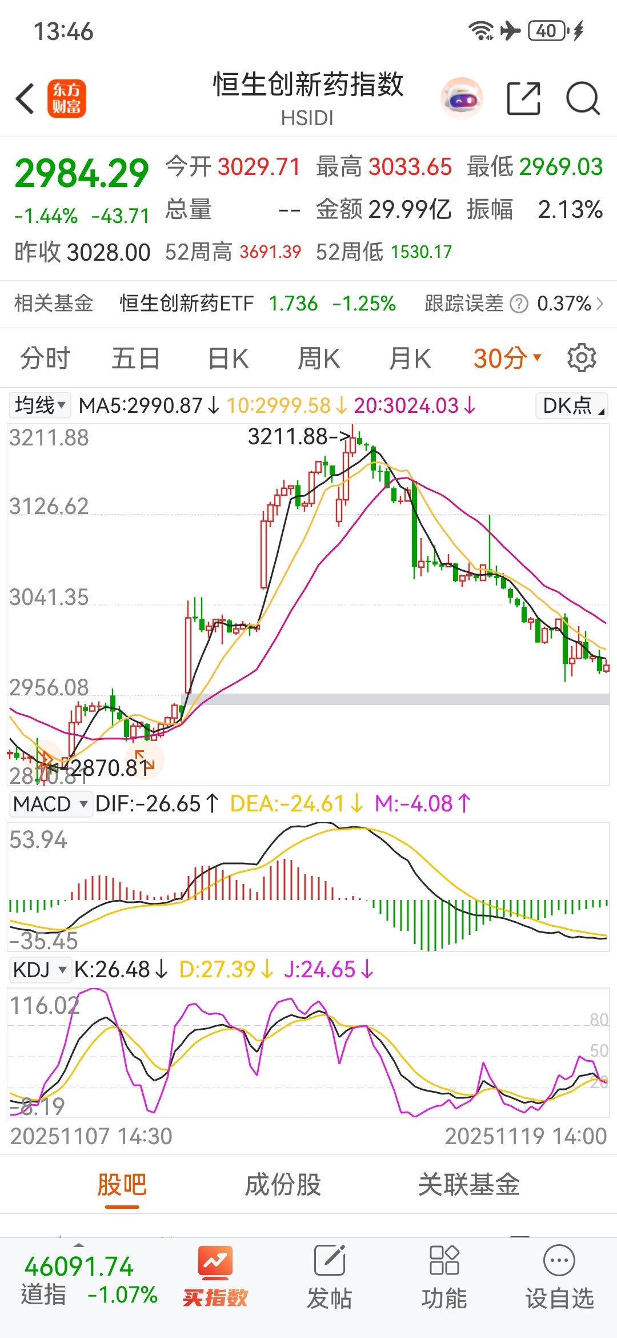Image resolution: width=617 pixels, height=1338 pixels.
Task: Tap the 相关基金 label
Action: [54, 304]
